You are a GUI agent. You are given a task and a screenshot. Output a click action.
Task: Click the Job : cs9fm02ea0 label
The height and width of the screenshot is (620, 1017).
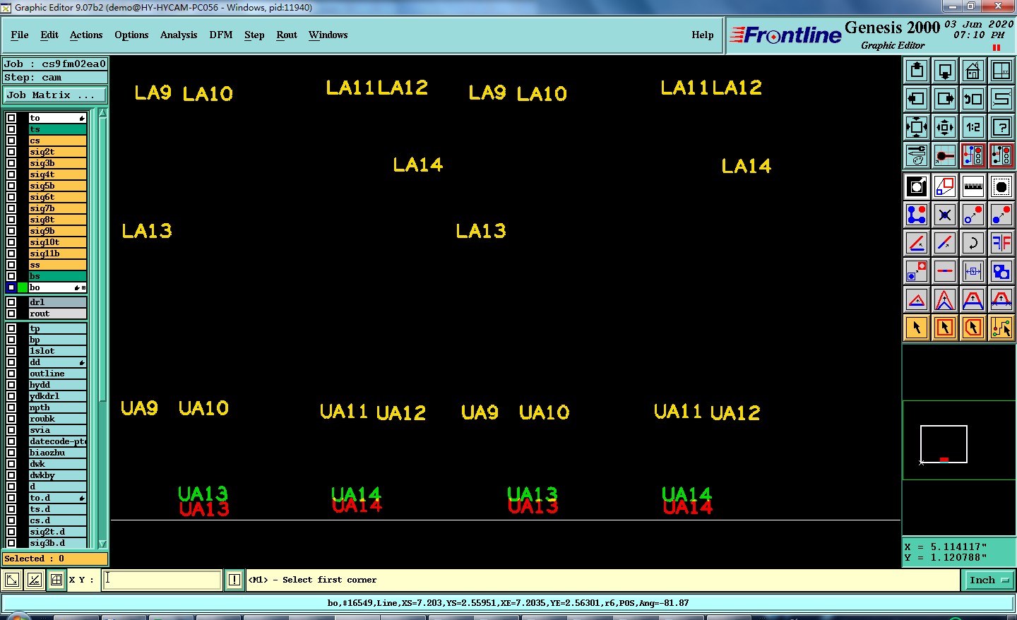click(55, 64)
